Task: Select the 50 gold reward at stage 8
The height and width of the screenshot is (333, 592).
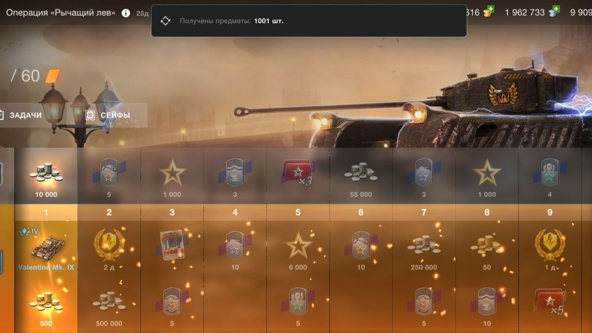Action: 487,248
